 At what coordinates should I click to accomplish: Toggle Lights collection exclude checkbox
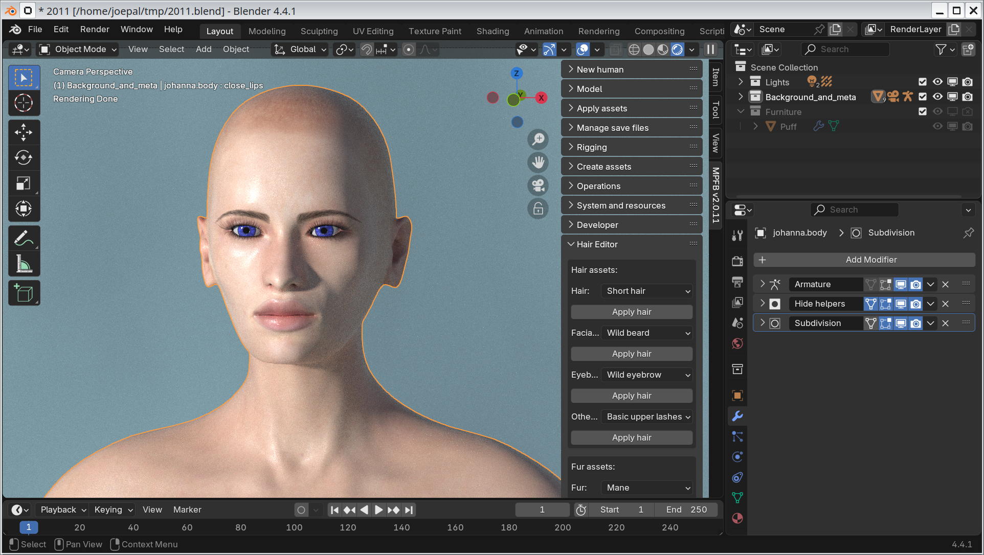click(x=923, y=82)
